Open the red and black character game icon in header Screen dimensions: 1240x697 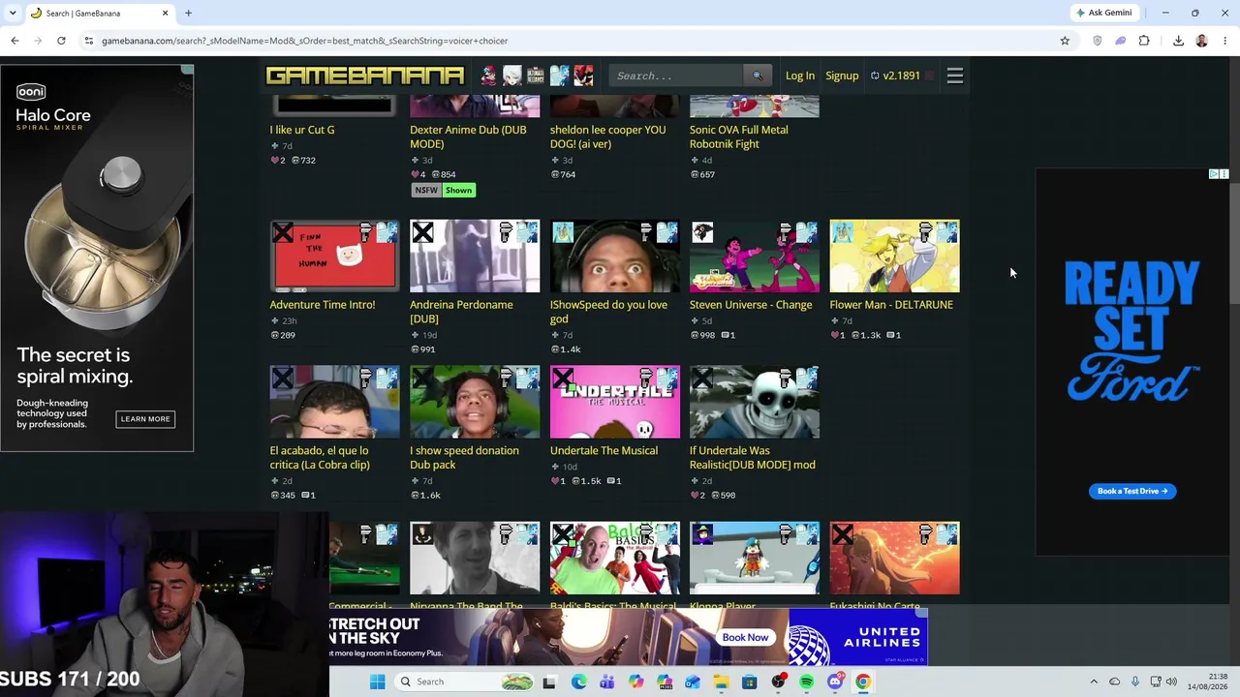(x=583, y=76)
